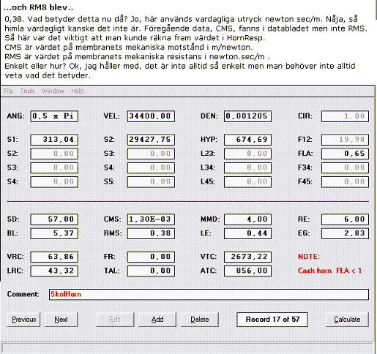Select the RE field 6,00

[345, 219]
